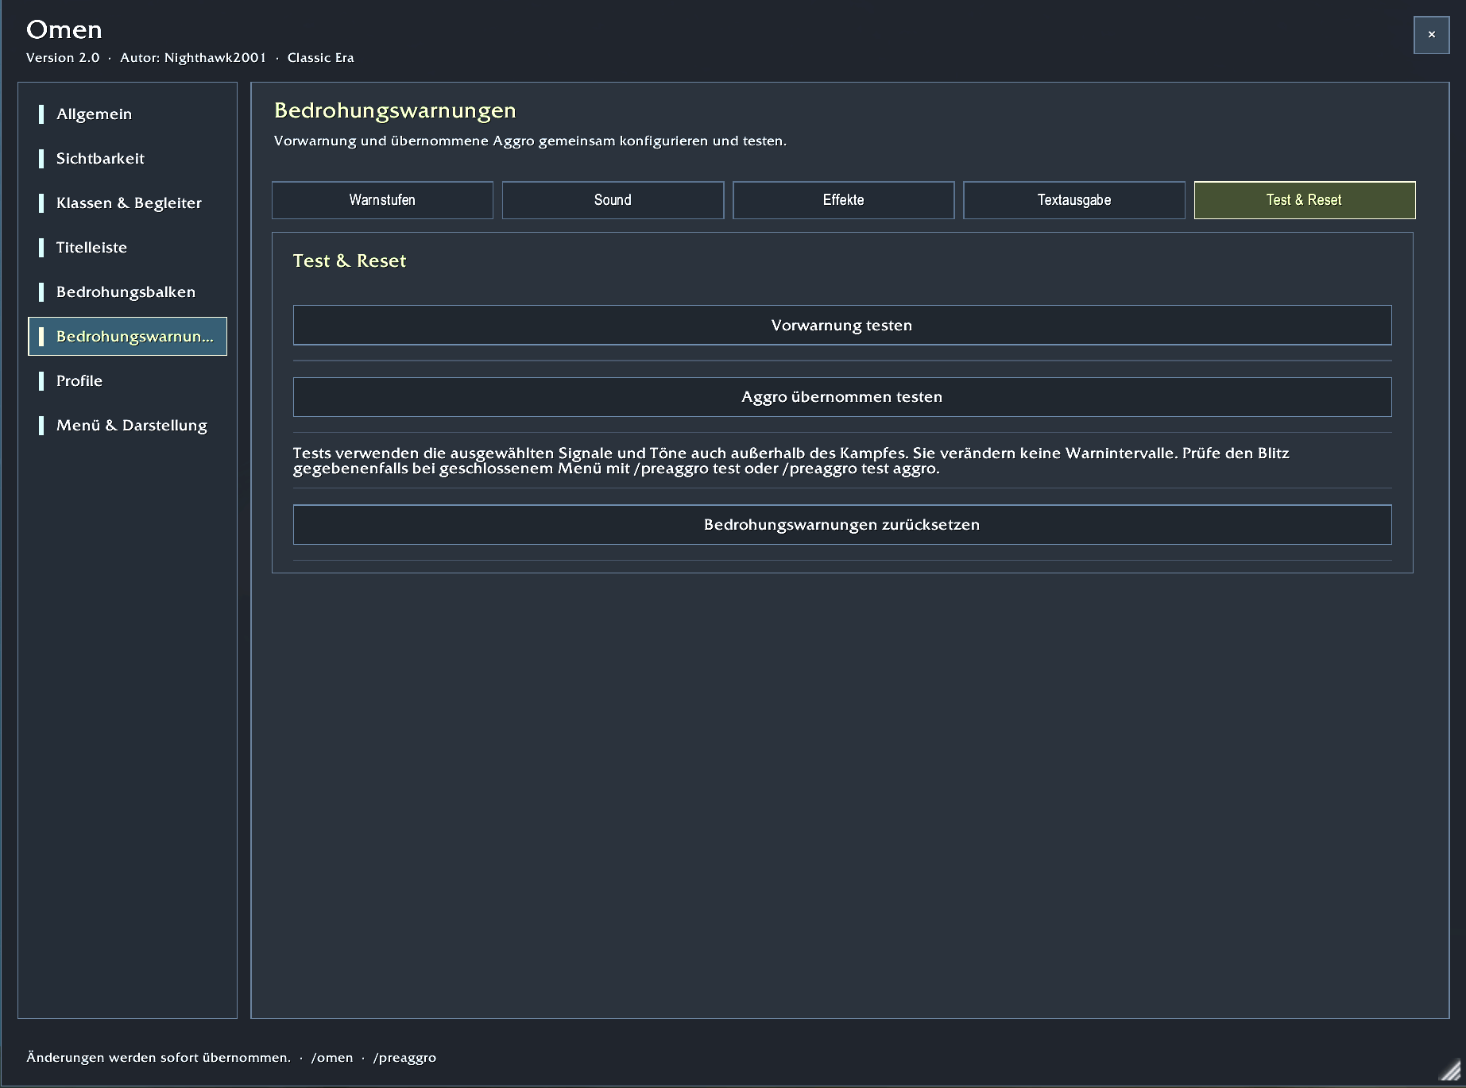This screenshot has width=1466, height=1088.
Task: Click the Omen window title
Action: (x=64, y=30)
